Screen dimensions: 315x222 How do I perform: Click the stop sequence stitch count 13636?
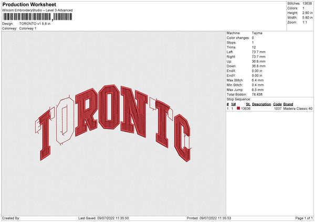coord(246,108)
